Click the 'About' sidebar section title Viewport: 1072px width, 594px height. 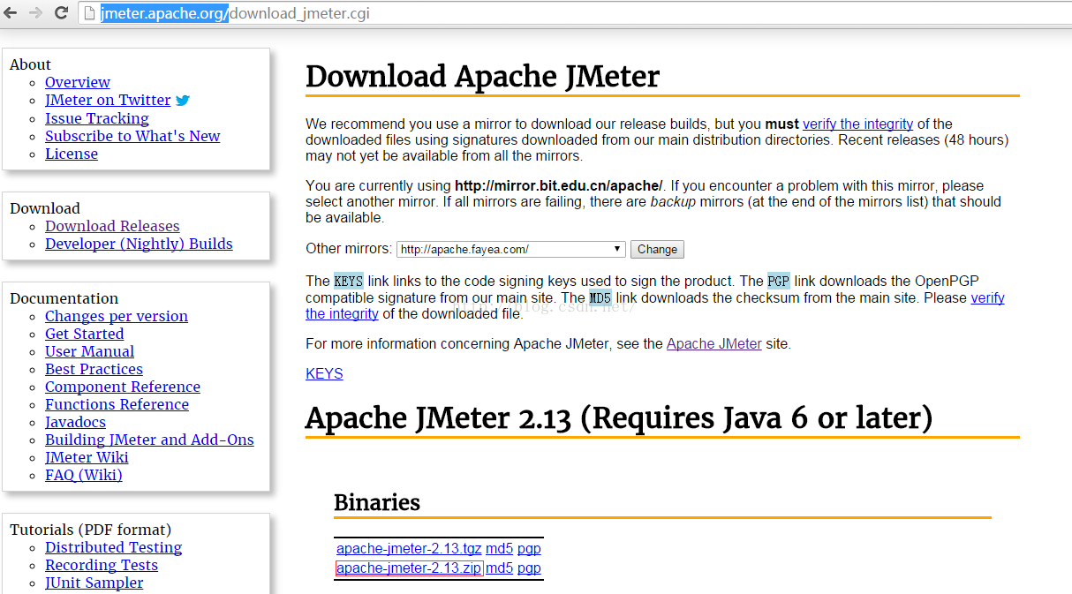(x=30, y=64)
